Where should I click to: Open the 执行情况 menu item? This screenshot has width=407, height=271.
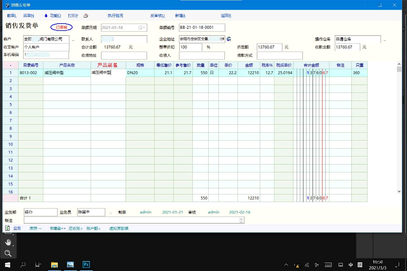click(x=115, y=16)
